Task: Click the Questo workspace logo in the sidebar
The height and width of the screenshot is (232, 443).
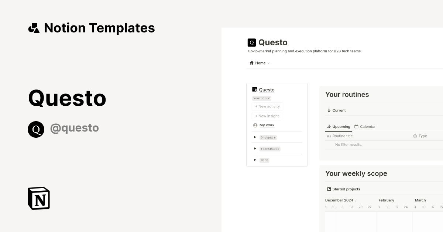Action: click(254, 89)
